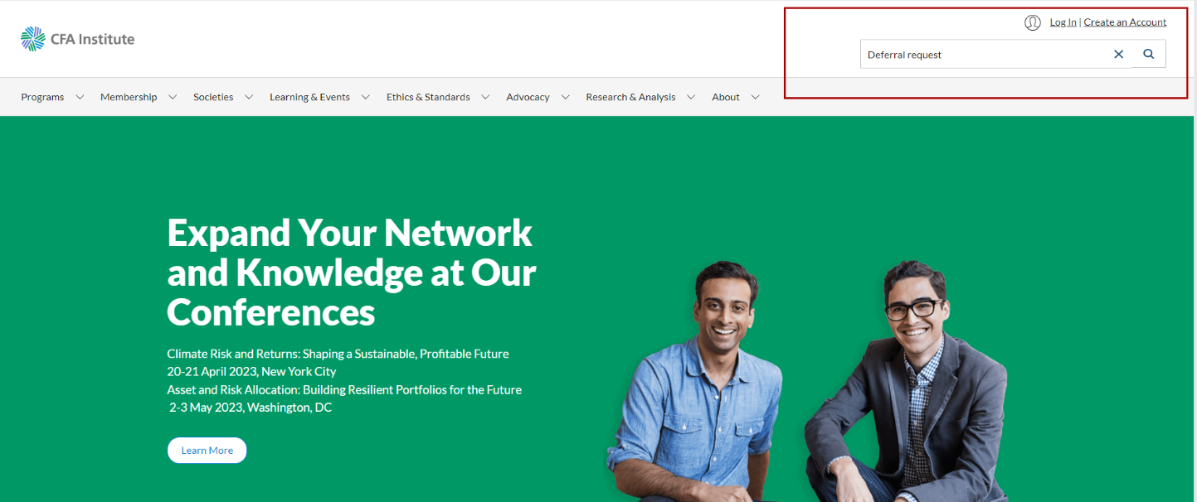Clear the search text with X icon
The width and height of the screenshot is (1197, 502).
pyautogui.click(x=1118, y=54)
